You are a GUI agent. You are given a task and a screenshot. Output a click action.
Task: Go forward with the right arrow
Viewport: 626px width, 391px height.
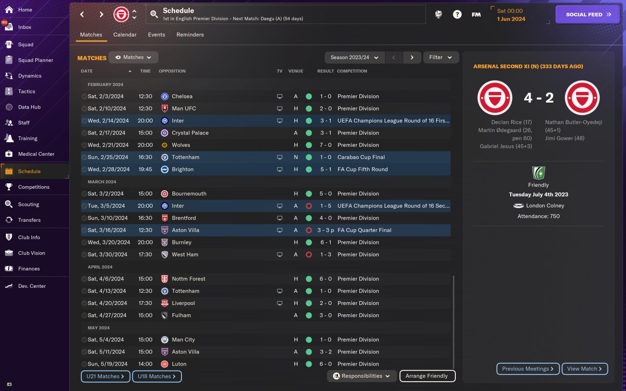[101, 15]
